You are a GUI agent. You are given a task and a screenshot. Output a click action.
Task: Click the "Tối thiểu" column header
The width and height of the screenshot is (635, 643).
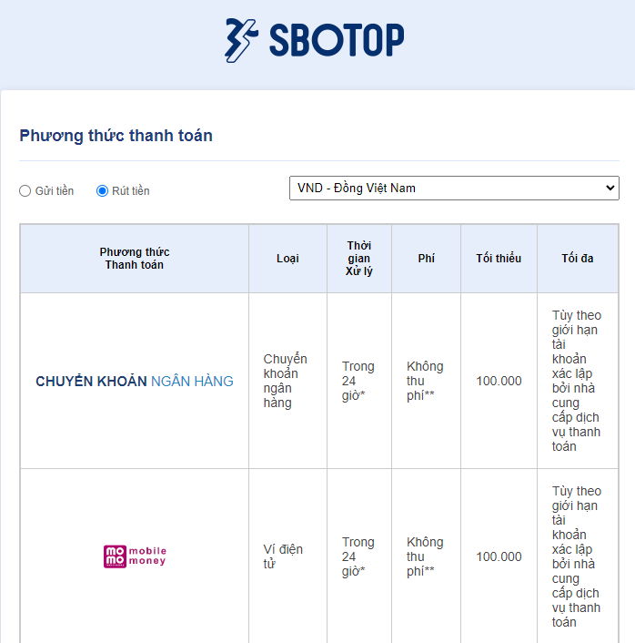[x=499, y=259]
